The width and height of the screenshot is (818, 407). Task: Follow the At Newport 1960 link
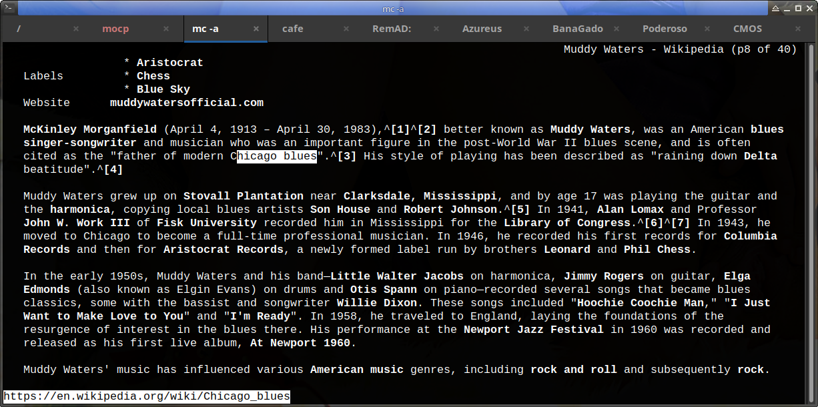tap(300, 343)
